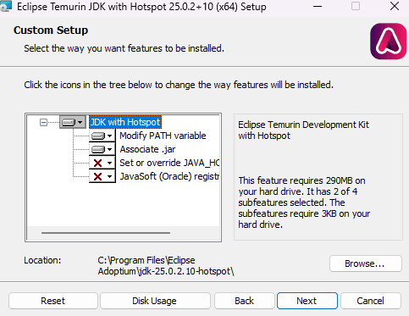Screen dimensions: 409x316
Task: Select the Associate .jar feature row
Action: [147, 149]
